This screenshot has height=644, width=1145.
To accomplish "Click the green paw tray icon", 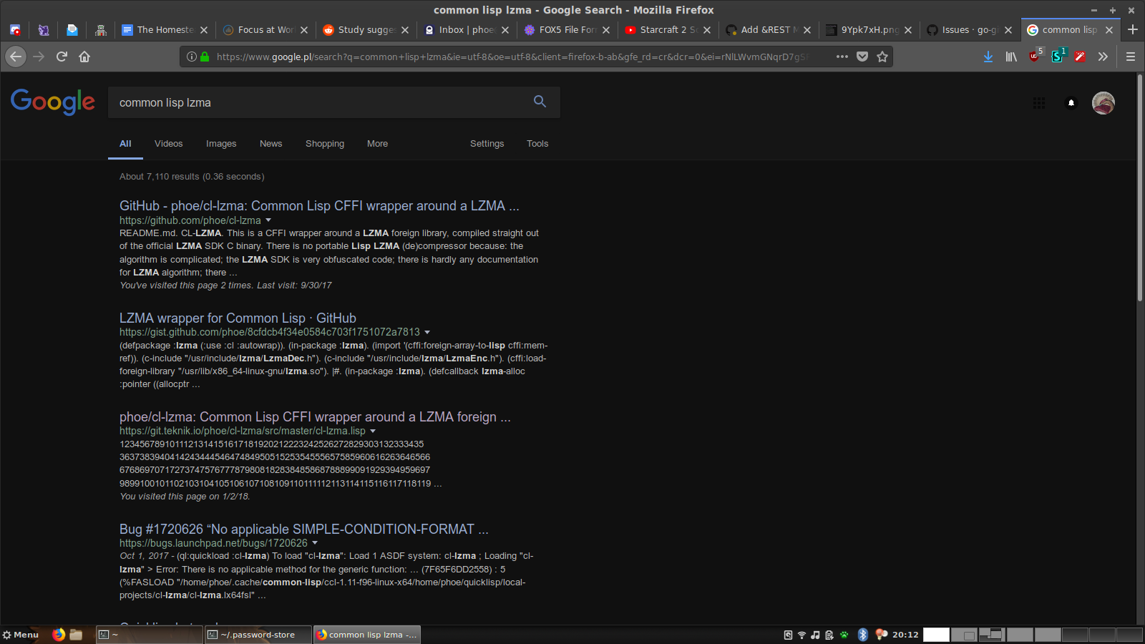I will tap(844, 635).
